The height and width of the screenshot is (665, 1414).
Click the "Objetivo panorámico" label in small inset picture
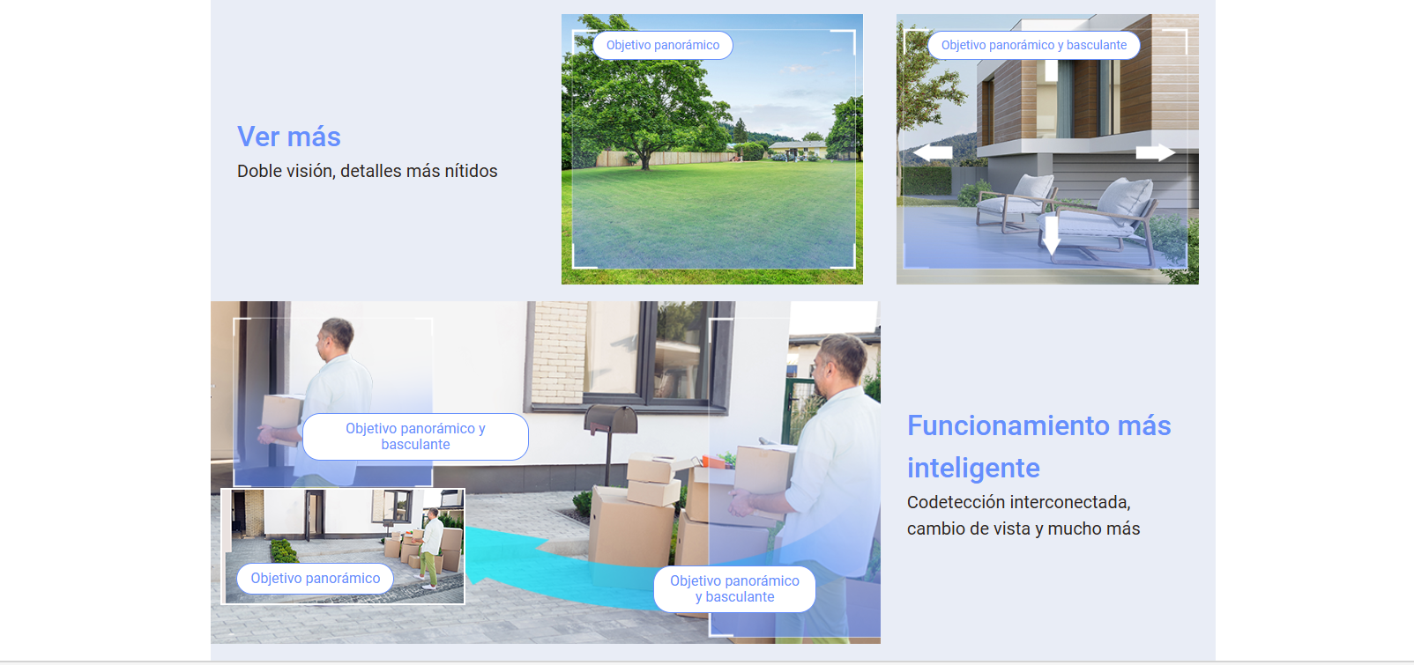315,579
